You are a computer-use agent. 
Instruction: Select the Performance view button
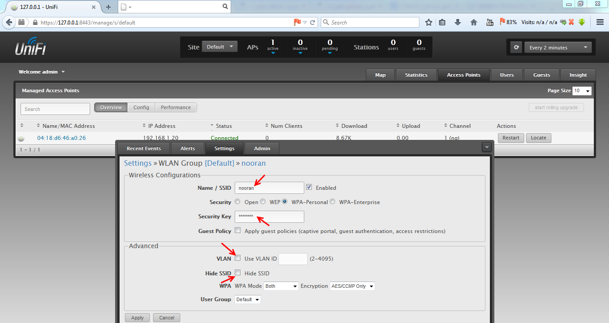[176, 107]
